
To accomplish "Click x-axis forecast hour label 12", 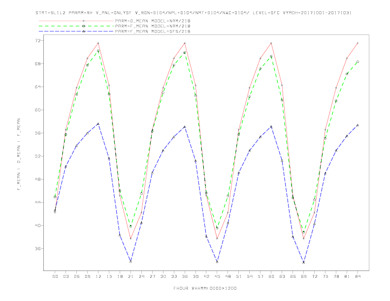I will pos(98,276).
